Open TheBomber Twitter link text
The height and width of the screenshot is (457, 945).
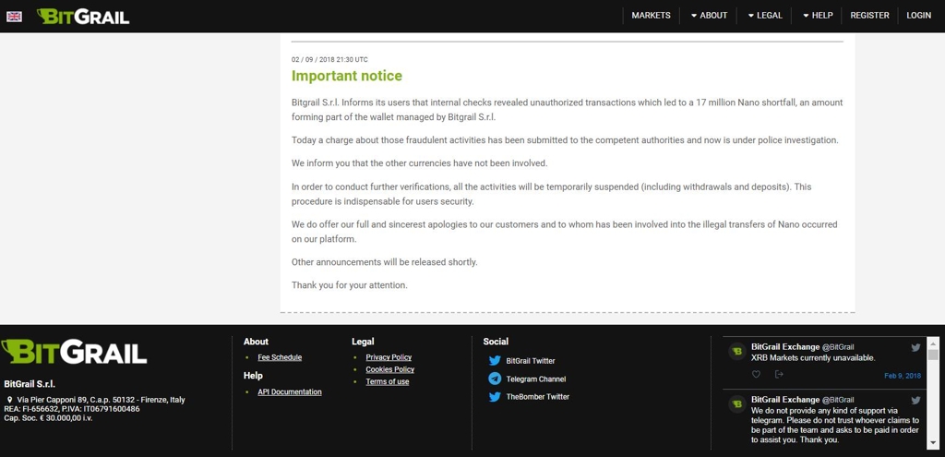click(x=538, y=397)
